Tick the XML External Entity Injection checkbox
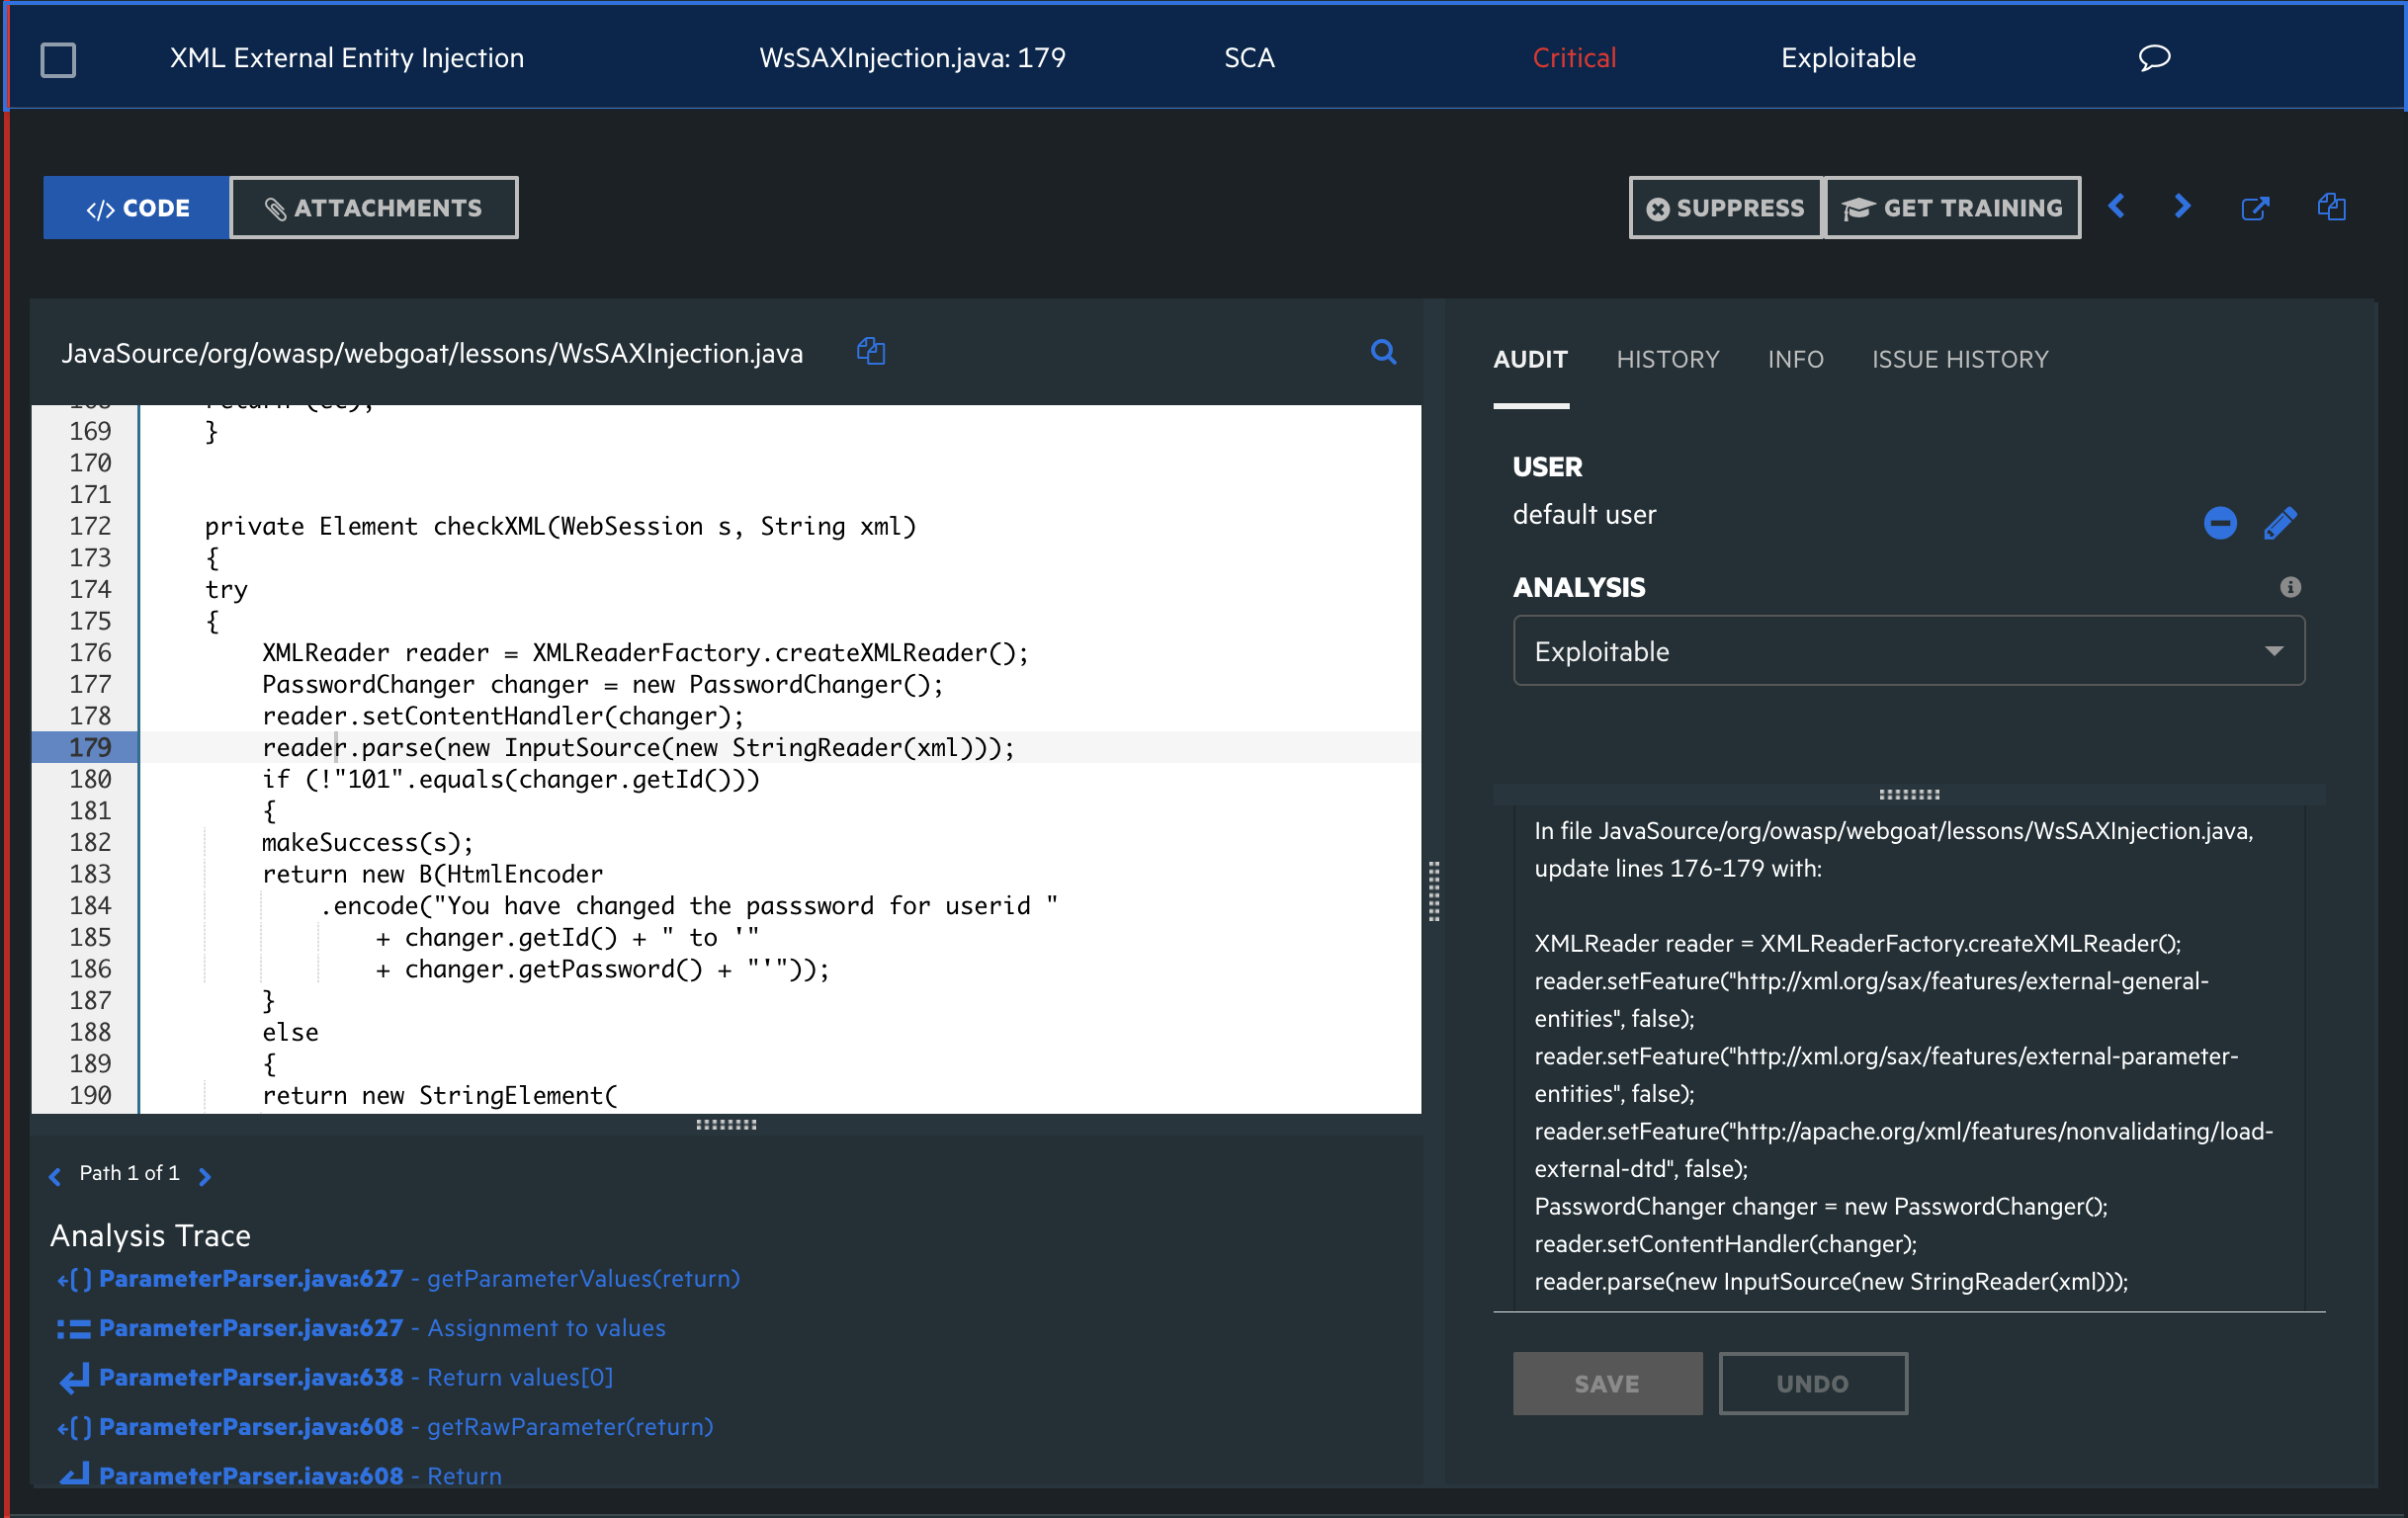2408x1518 pixels. [x=58, y=59]
